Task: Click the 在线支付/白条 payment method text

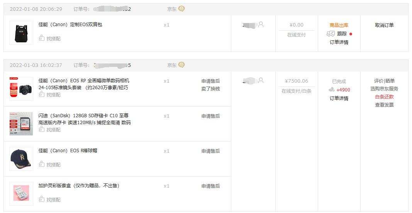Action: point(297,91)
